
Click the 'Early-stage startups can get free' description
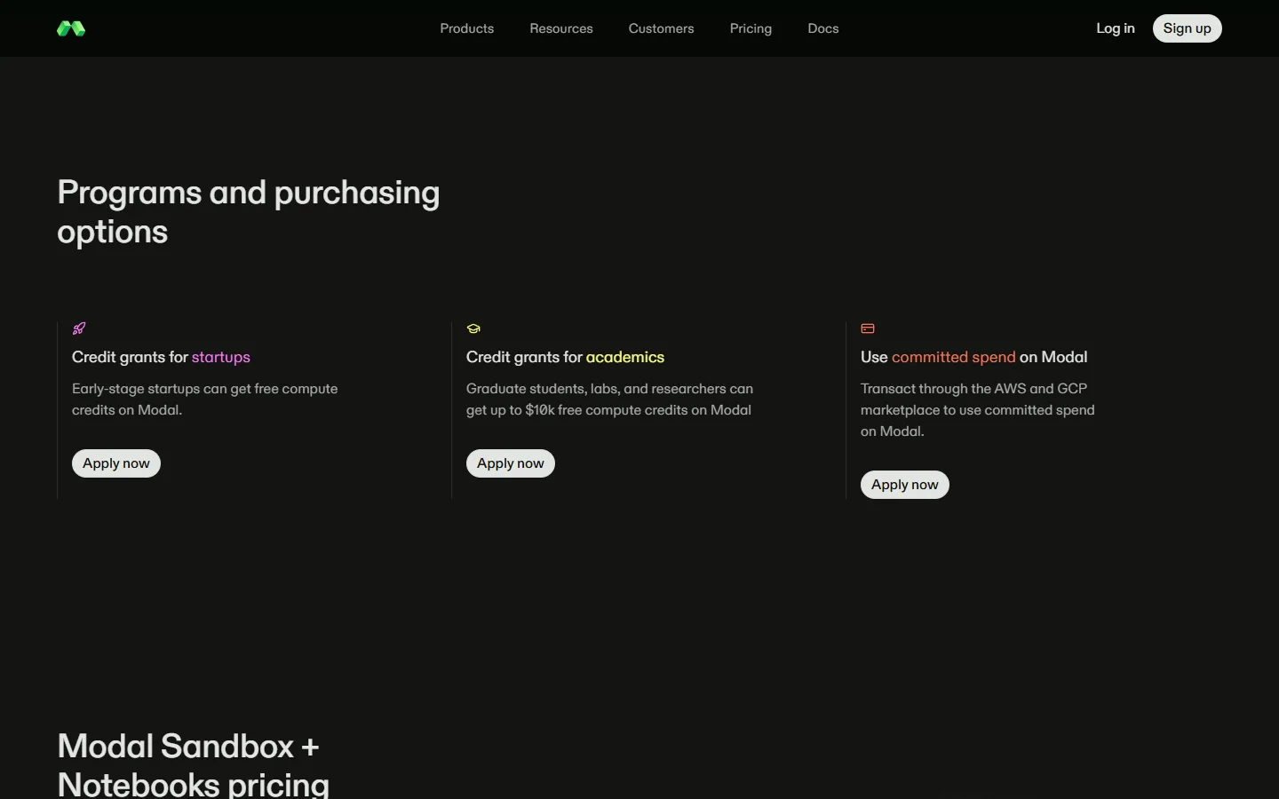[x=205, y=399]
